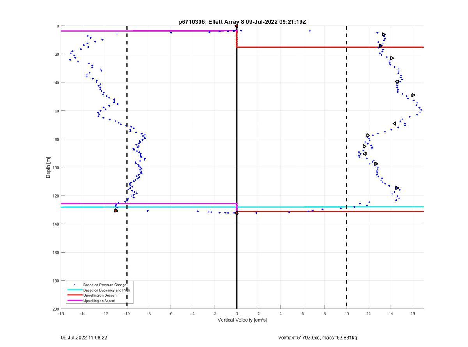468x347 pixels.
Task: Click the 'Vertical Velocity [cm/s]' axis label
Action: [242, 320]
